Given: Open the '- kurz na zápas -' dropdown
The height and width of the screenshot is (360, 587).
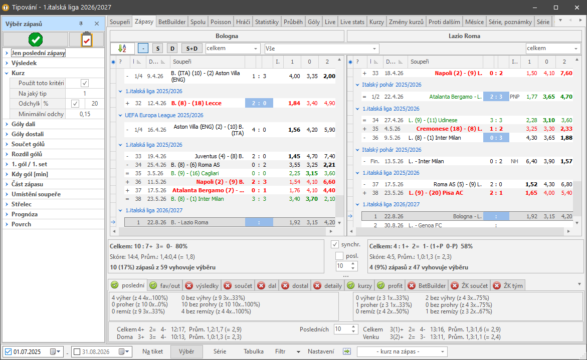Looking at the screenshot, I should tap(402, 351).
